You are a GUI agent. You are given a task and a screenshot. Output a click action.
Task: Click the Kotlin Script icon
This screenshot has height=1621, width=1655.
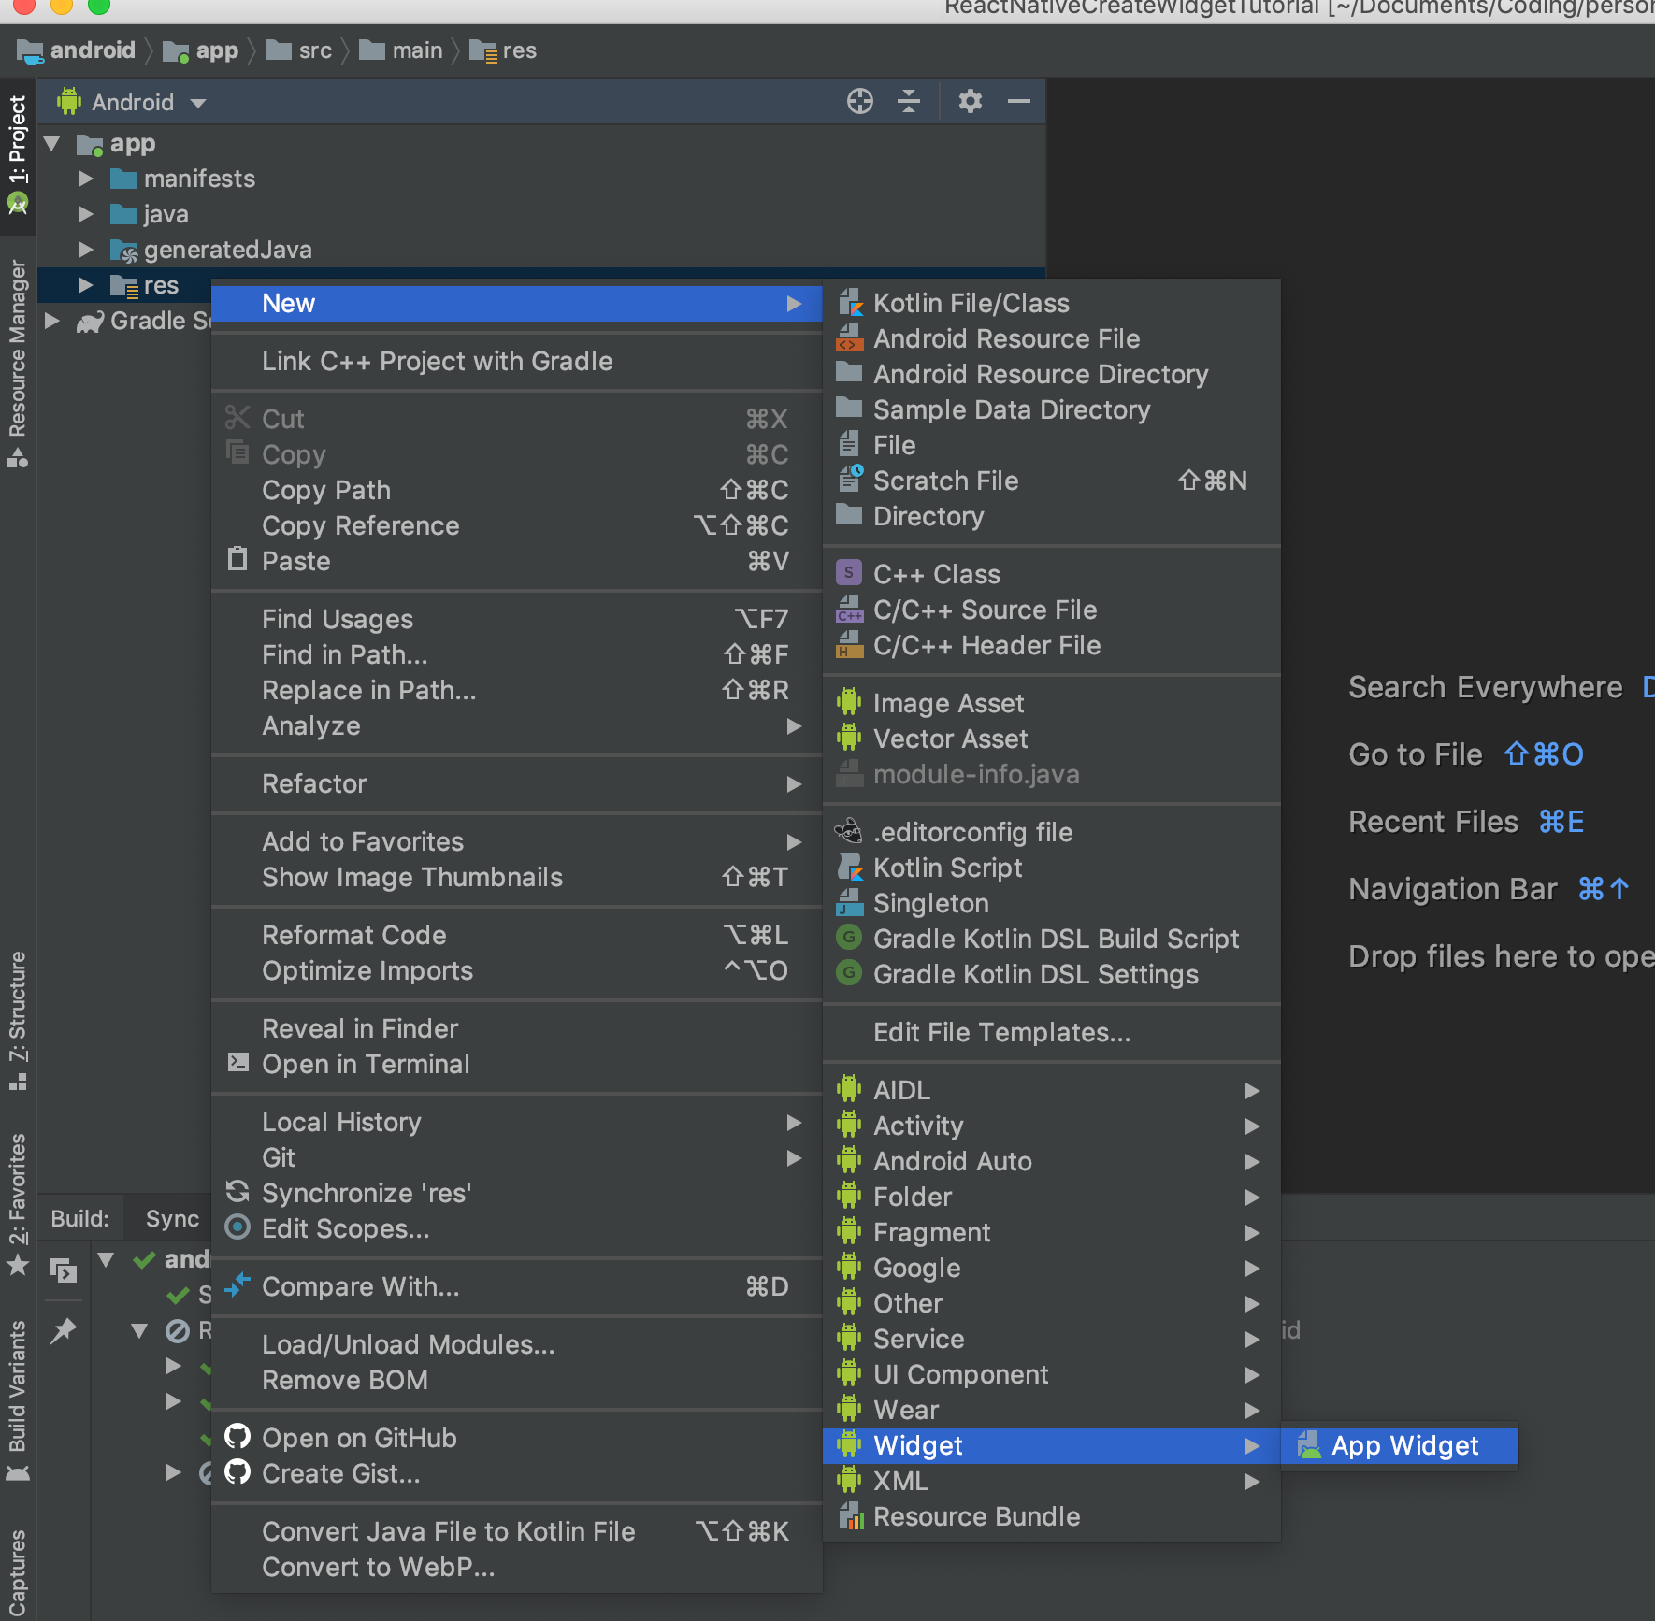849,868
